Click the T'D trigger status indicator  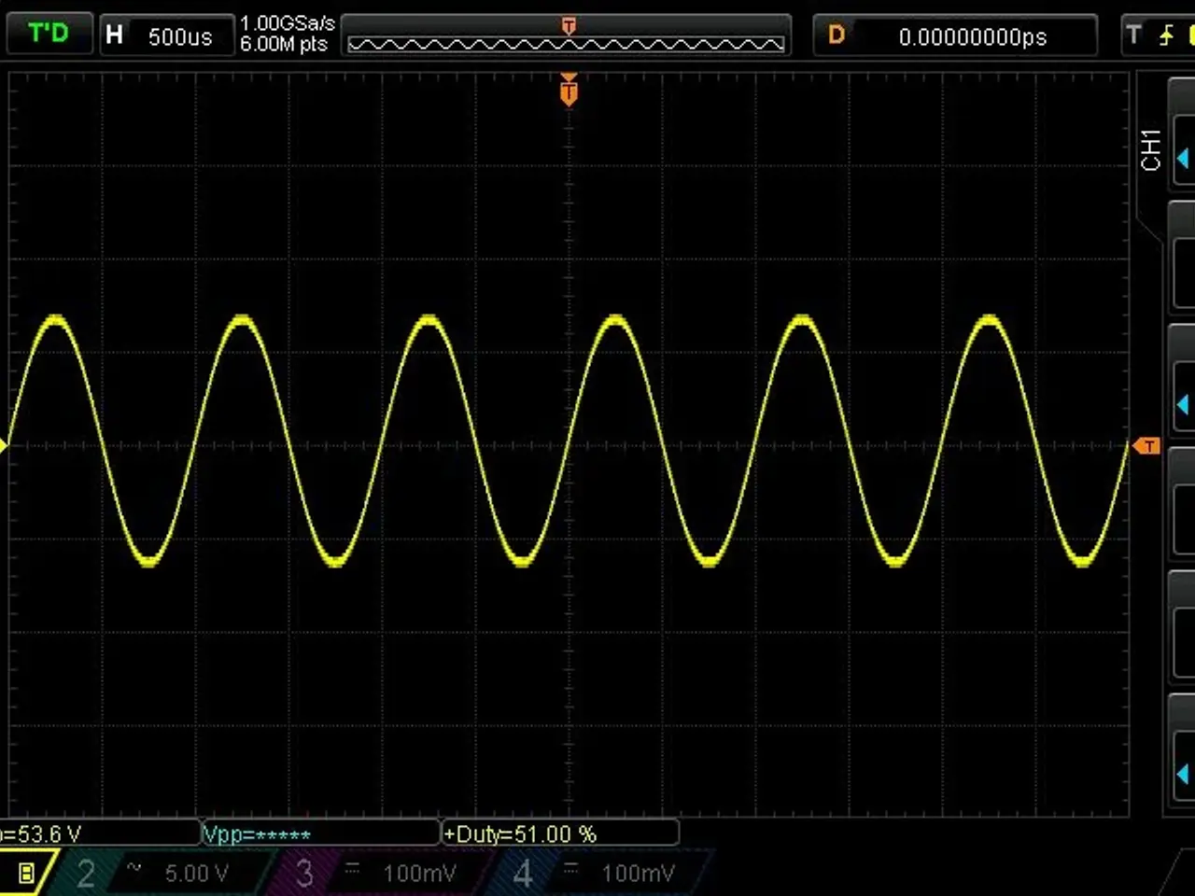click(x=49, y=35)
